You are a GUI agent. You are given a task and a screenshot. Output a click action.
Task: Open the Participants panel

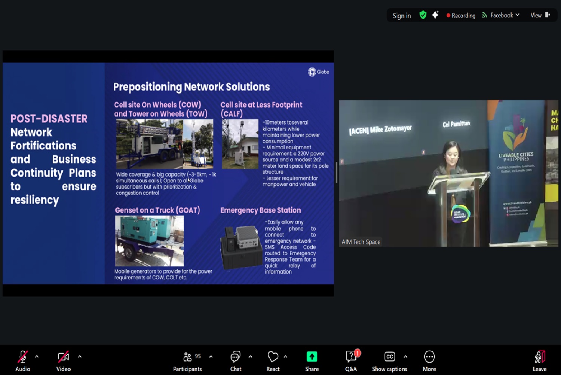tap(188, 357)
